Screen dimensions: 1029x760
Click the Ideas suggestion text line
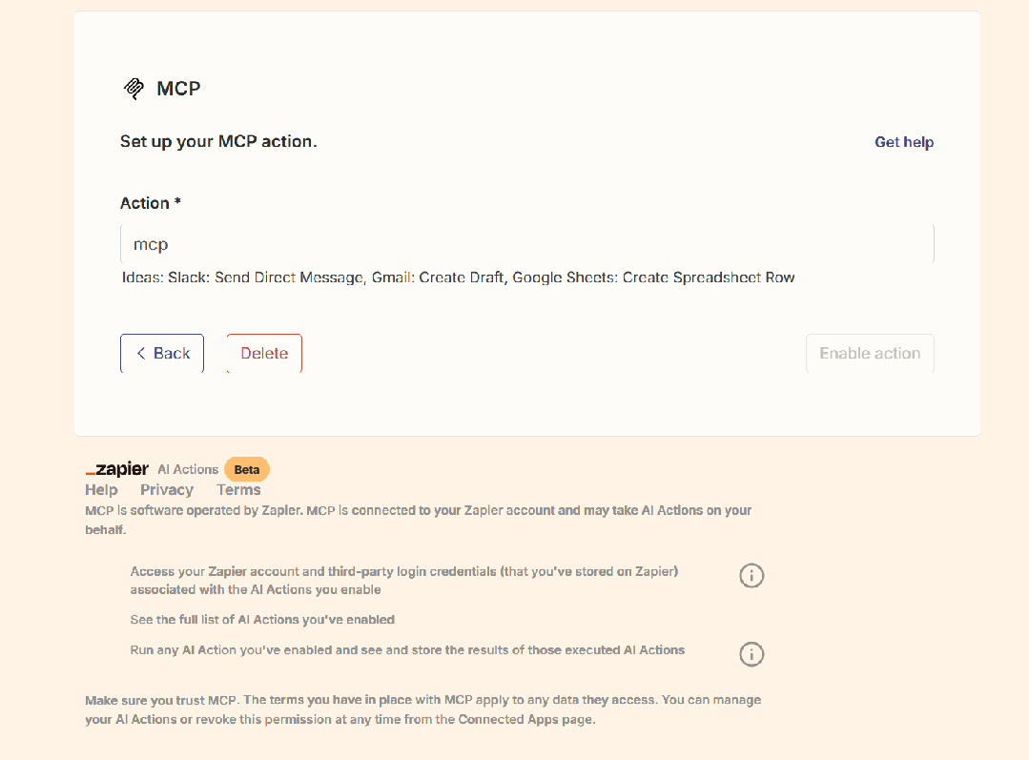tap(458, 277)
